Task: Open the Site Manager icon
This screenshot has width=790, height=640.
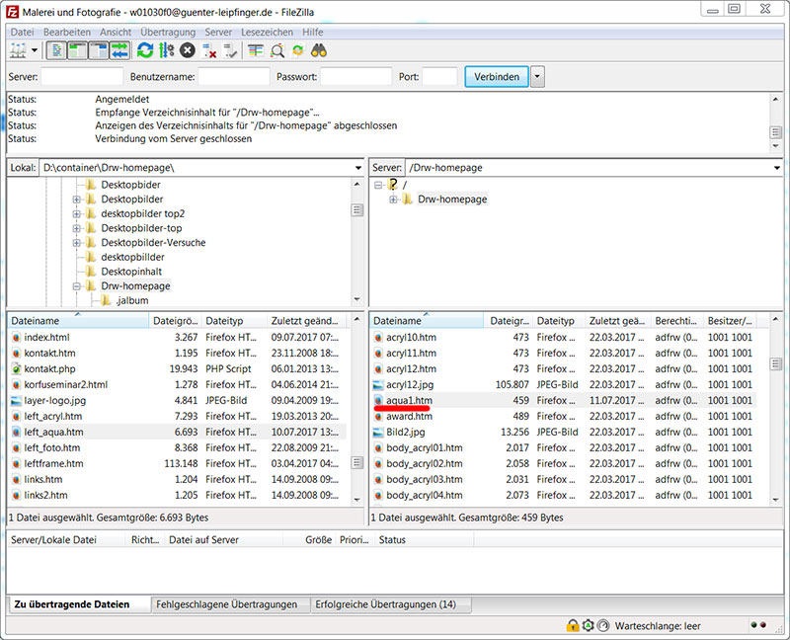Action: pos(17,50)
